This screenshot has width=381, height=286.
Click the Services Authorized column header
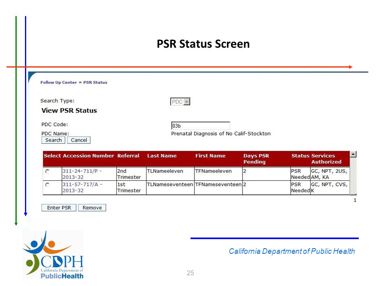click(x=326, y=159)
